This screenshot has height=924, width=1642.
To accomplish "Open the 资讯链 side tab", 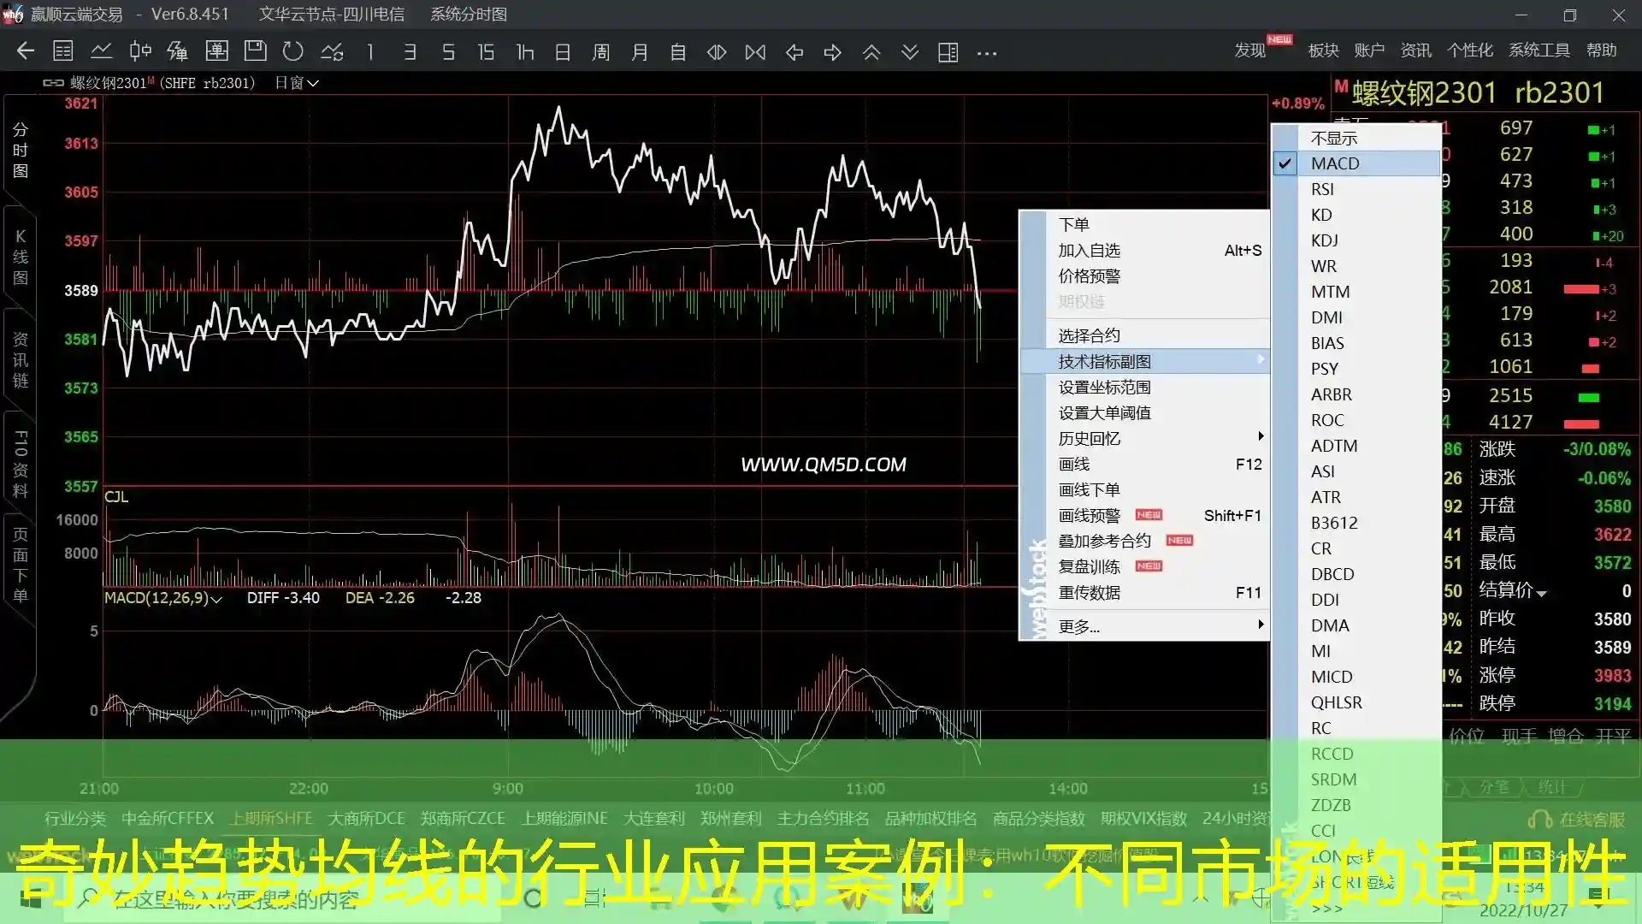I will 21,360.
